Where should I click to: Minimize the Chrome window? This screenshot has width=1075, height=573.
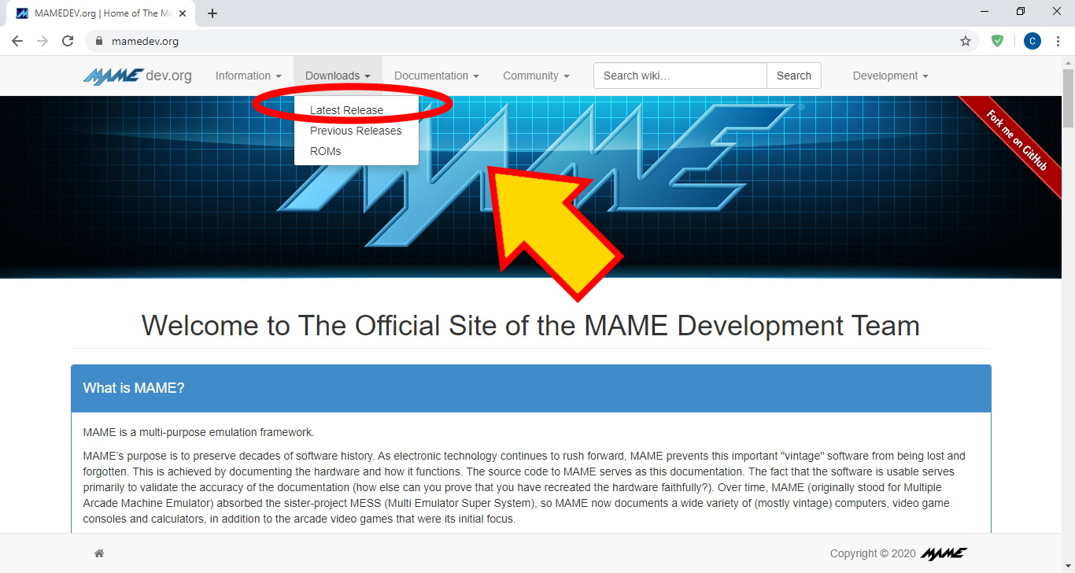click(984, 11)
